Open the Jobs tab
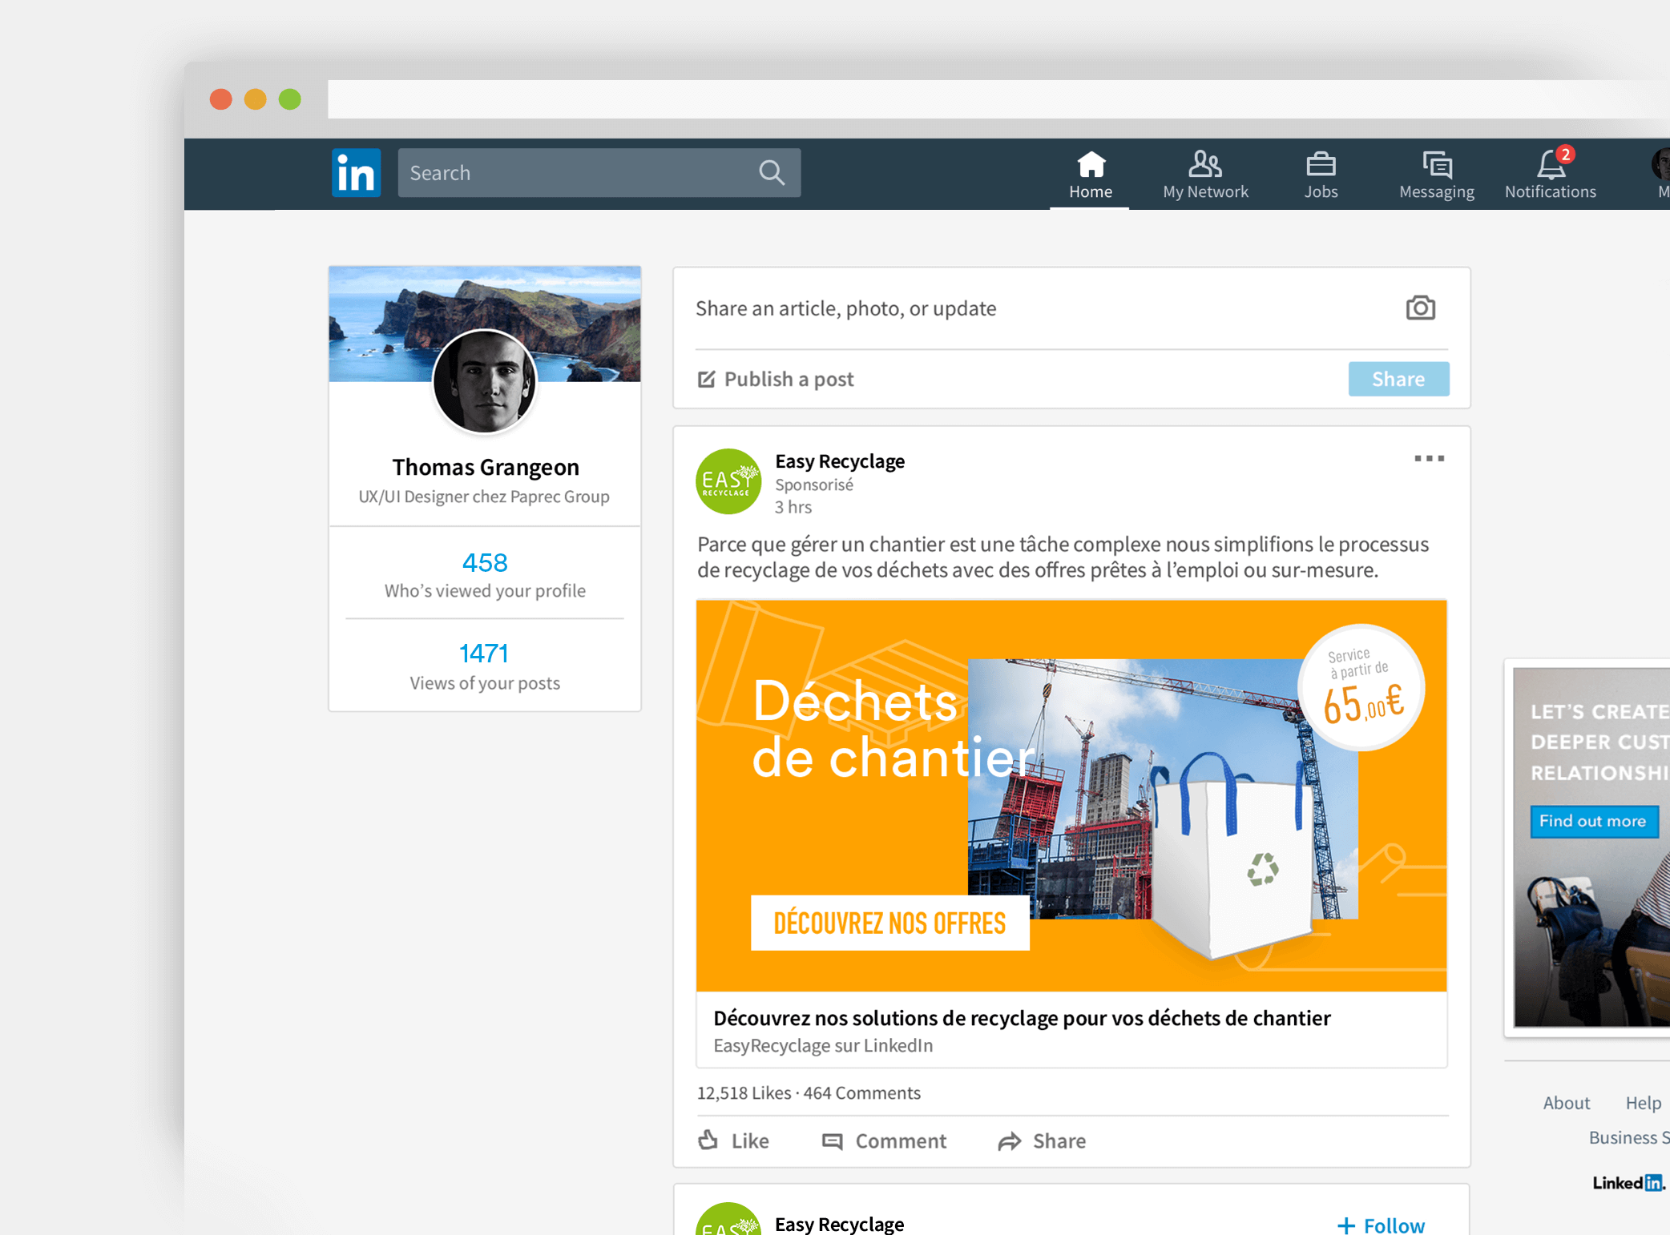 coord(1320,175)
